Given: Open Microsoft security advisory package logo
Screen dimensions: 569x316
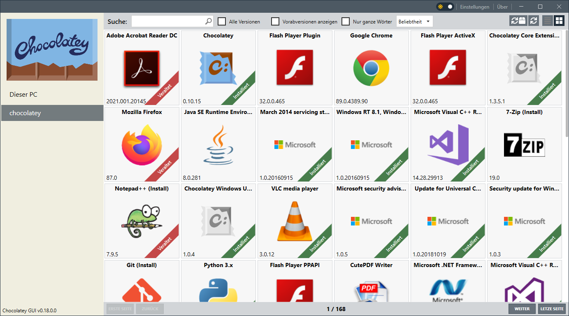Looking at the screenshot, I should point(372,221).
